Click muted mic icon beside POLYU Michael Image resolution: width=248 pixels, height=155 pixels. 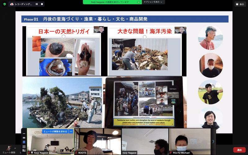[171, 153]
